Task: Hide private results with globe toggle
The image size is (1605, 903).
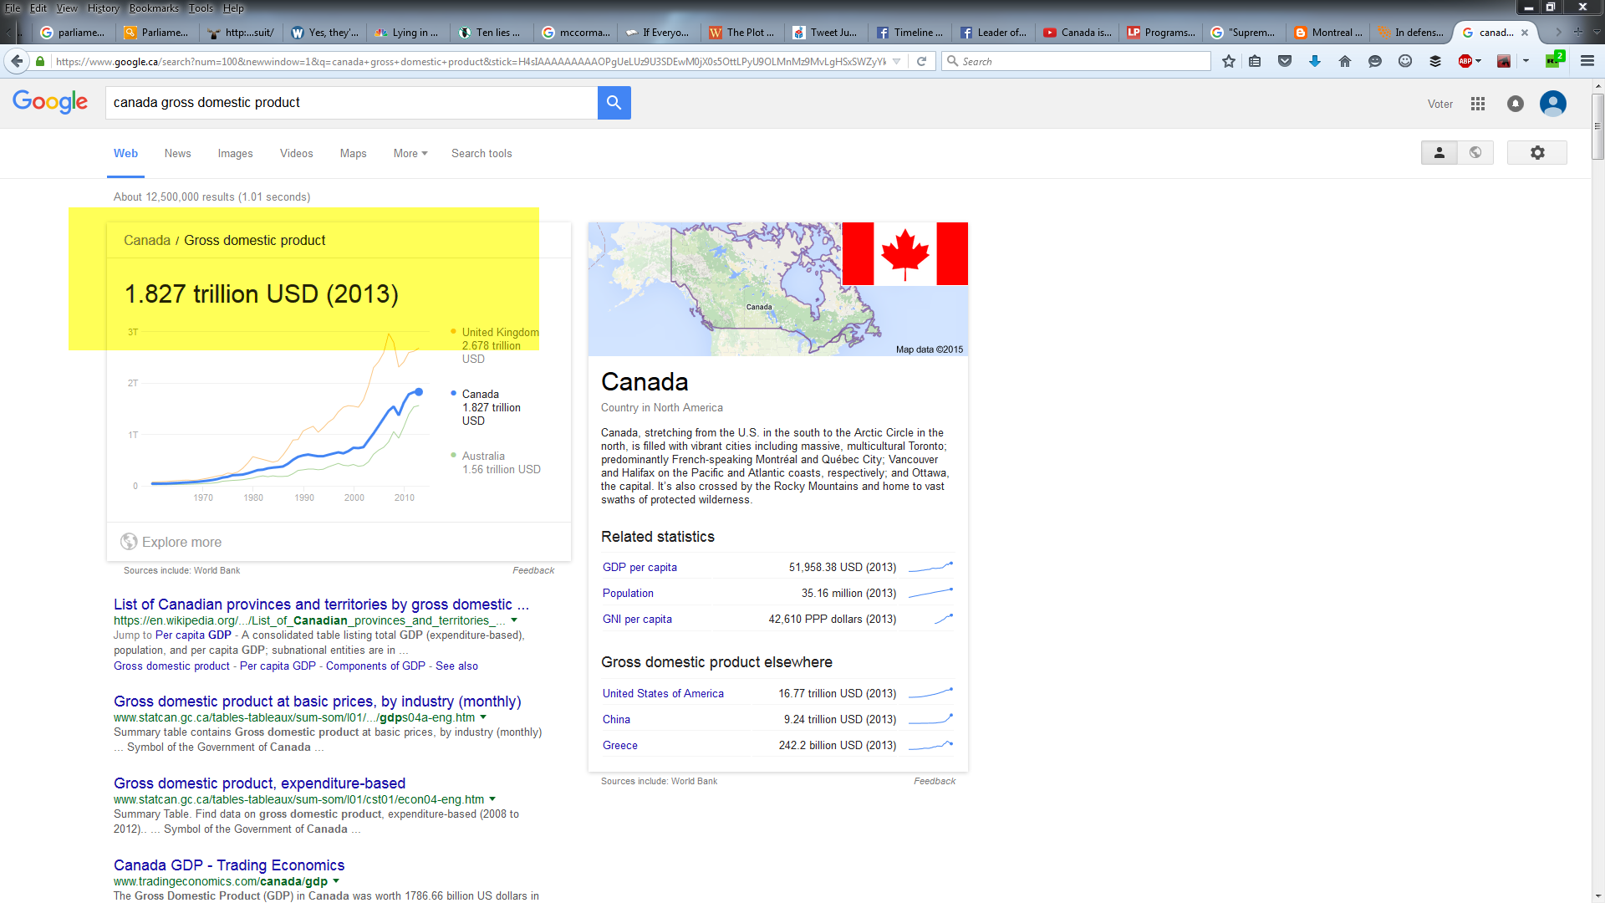Action: pyautogui.click(x=1475, y=153)
